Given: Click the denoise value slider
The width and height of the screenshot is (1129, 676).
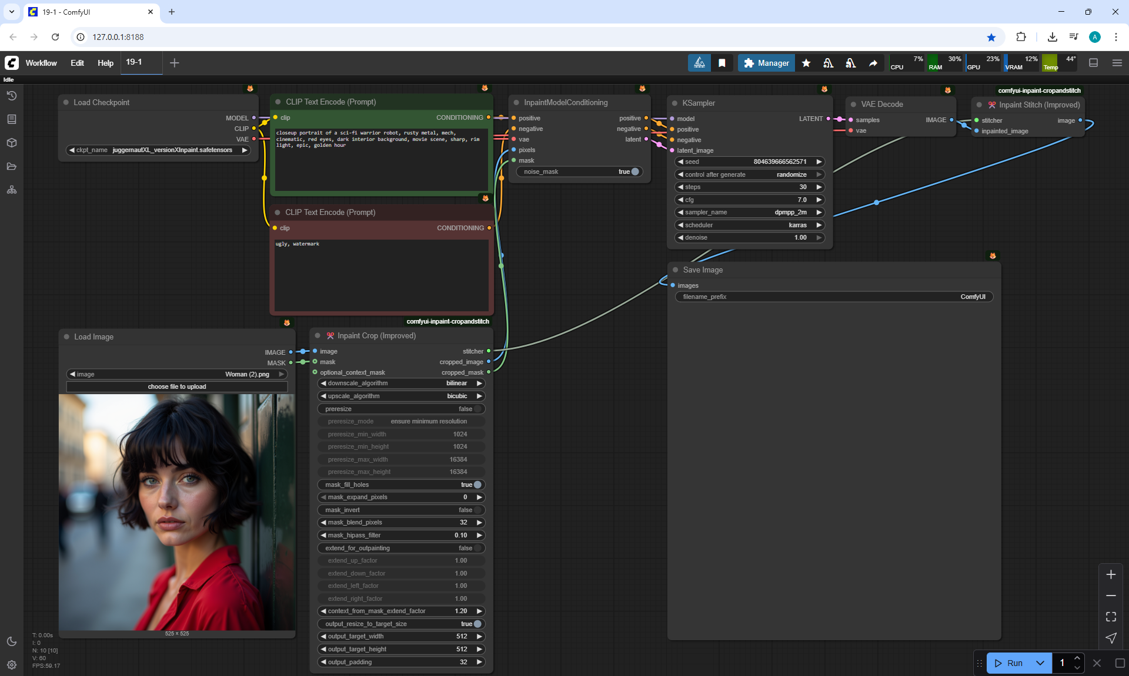Looking at the screenshot, I should click(749, 237).
